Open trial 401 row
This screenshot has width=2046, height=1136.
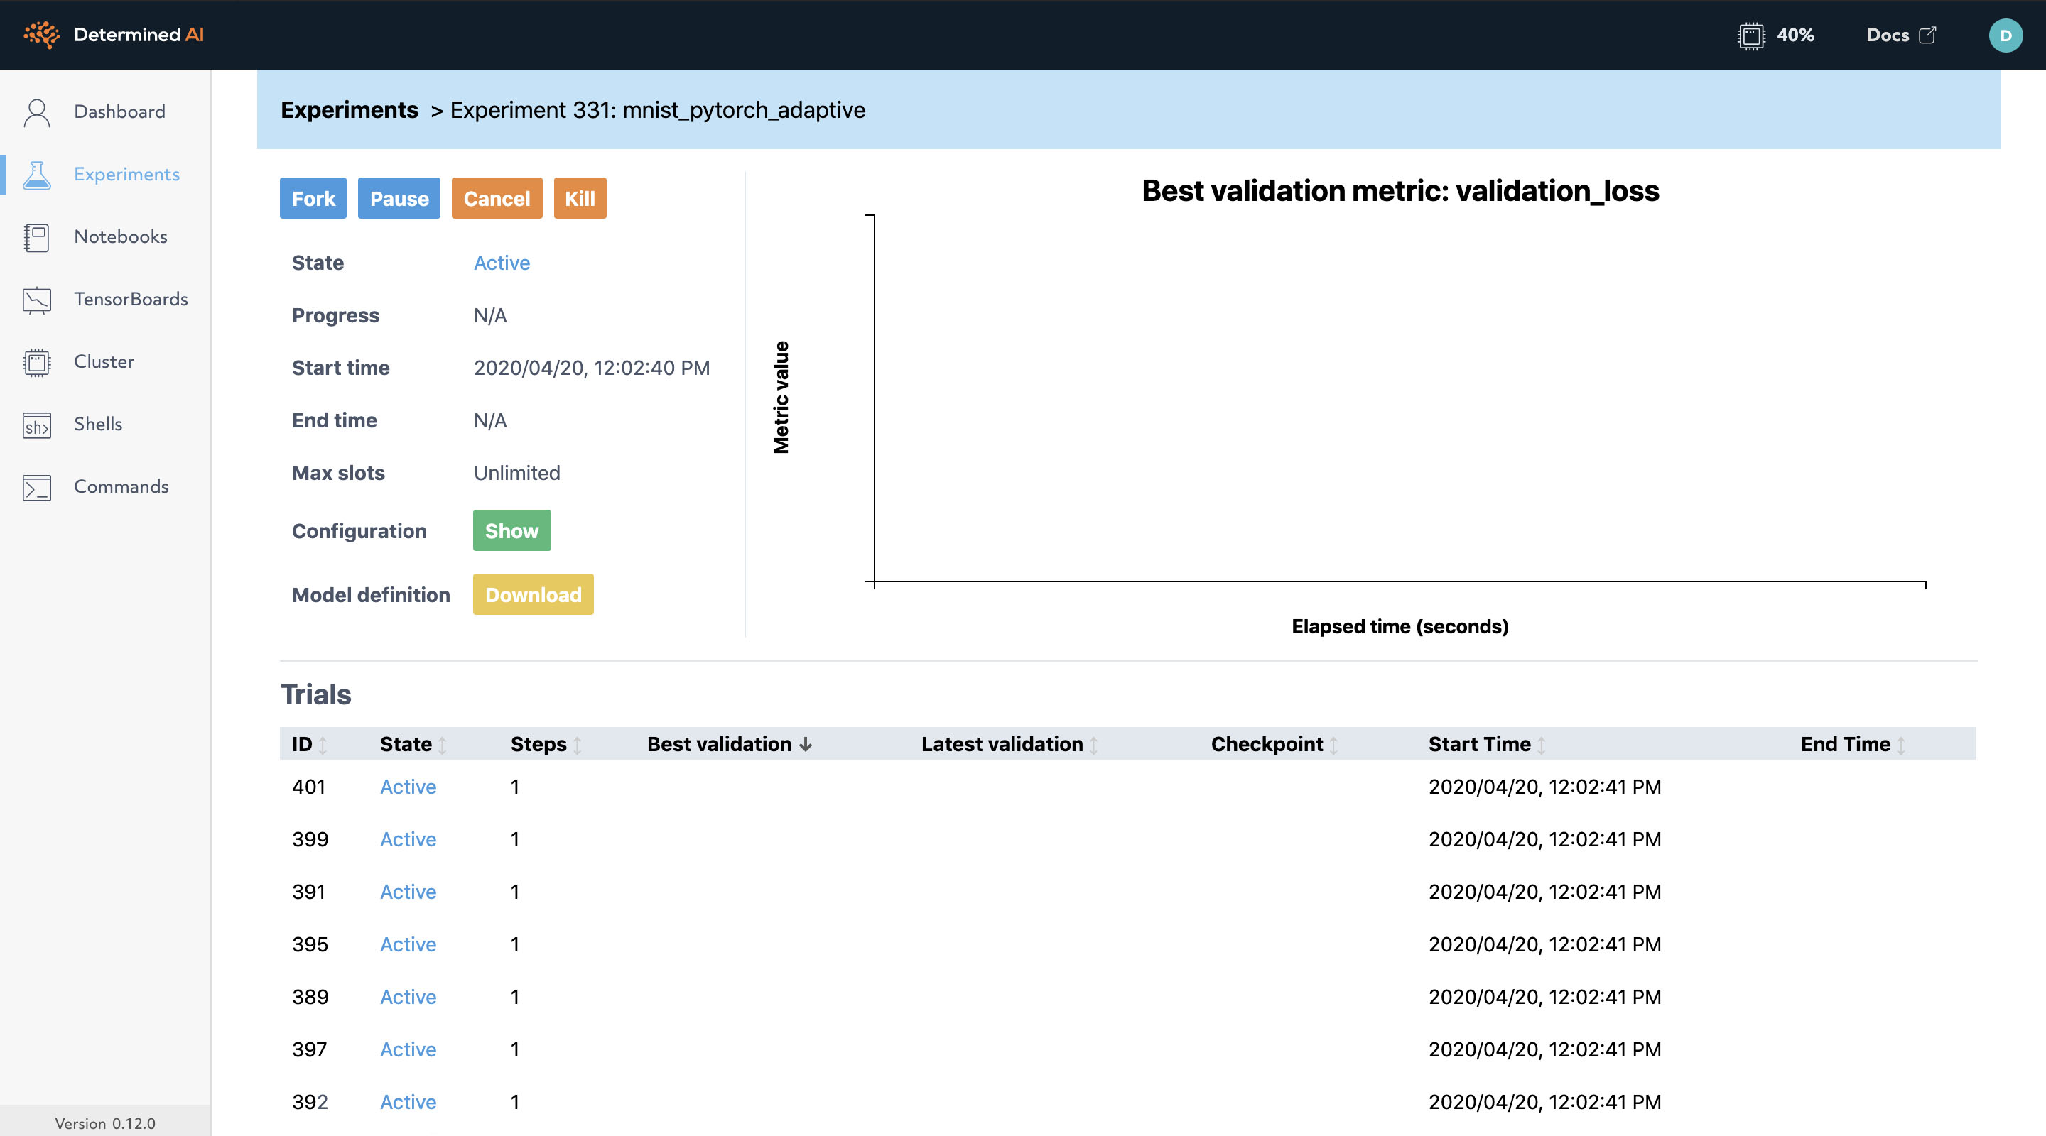tap(1128, 787)
